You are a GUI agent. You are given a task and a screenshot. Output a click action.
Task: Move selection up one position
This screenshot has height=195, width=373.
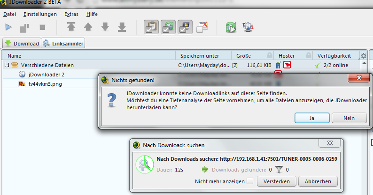88,27
